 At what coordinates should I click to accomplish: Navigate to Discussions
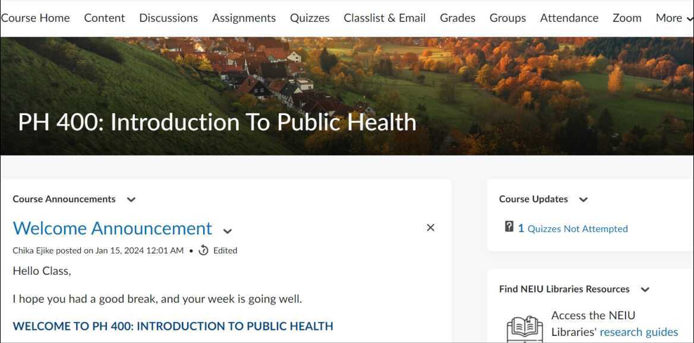click(x=169, y=18)
